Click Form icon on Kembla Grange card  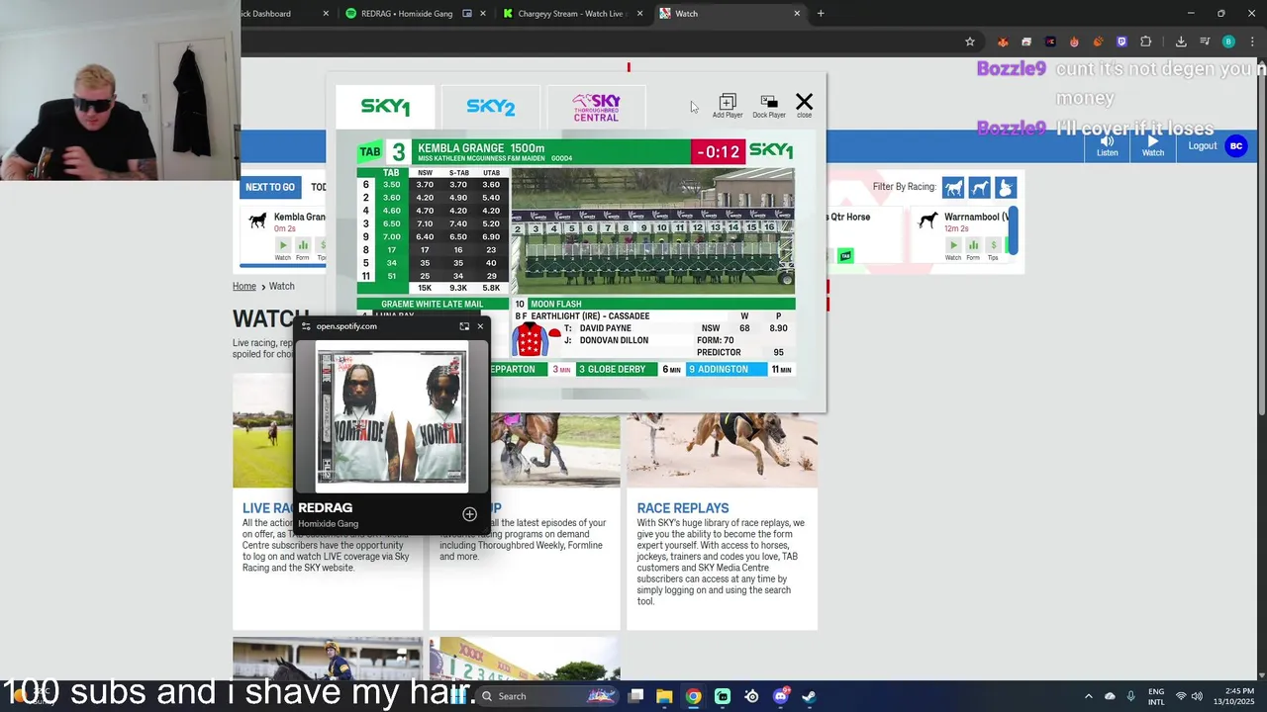pos(303,245)
